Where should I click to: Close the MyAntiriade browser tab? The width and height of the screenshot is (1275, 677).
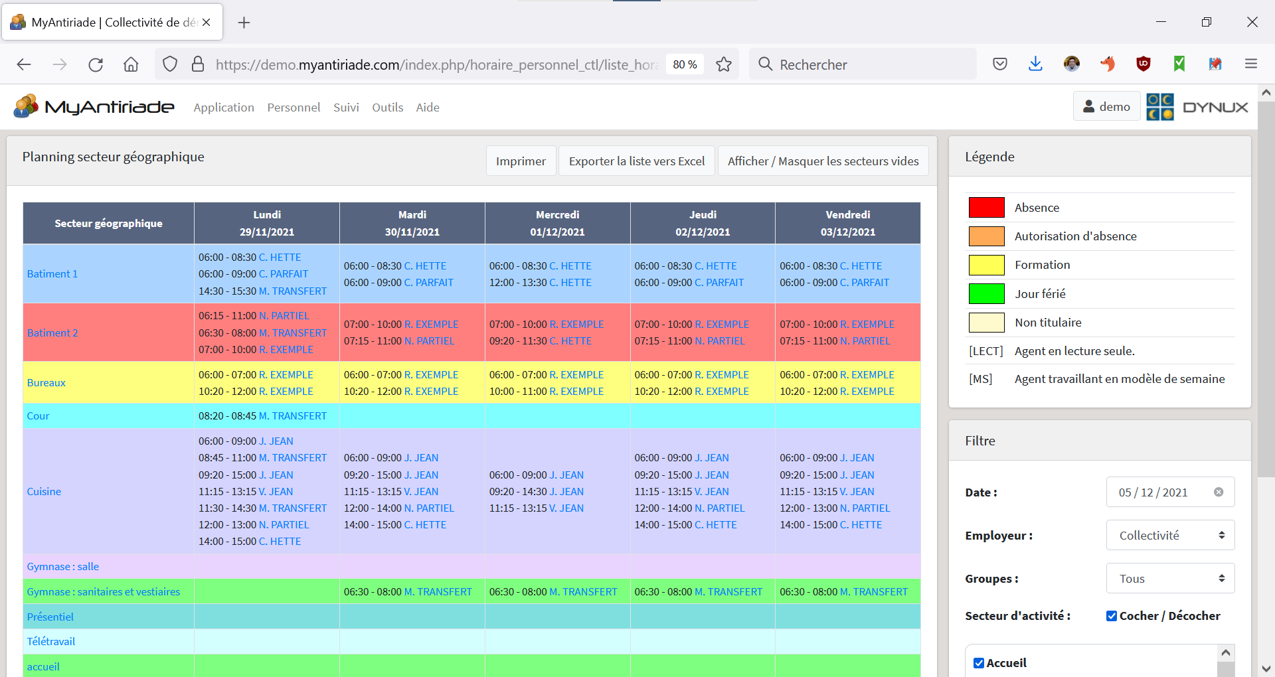click(x=207, y=23)
